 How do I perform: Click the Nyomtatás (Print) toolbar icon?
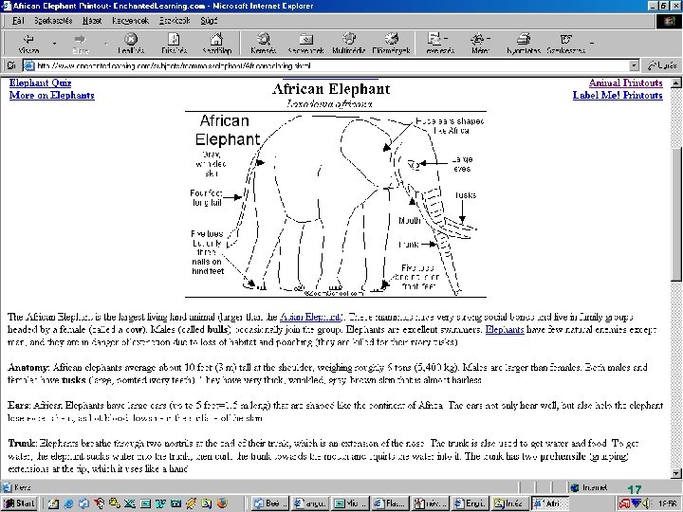(x=523, y=43)
